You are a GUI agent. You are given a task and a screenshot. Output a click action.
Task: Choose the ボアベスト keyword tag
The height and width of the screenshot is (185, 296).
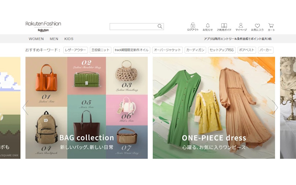tap(246, 50)
